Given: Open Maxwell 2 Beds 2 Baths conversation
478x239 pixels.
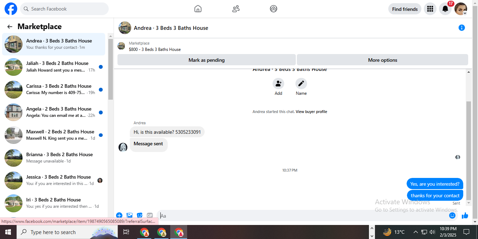Looking at the screenshot, I should tap(54, 135).
